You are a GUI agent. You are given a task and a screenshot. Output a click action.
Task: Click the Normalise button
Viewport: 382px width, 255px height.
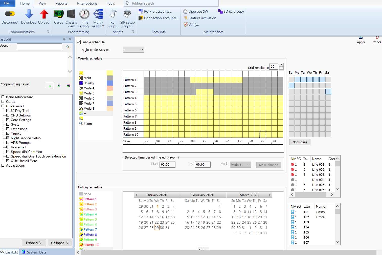point(300,142)
